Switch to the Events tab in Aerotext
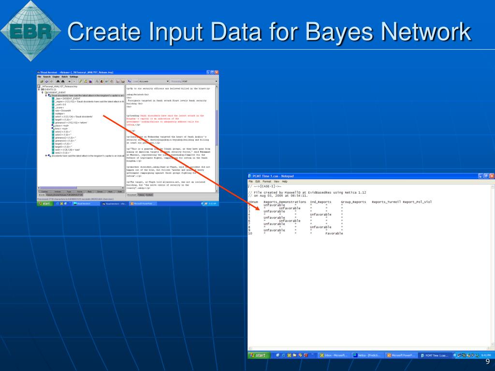The image size is (495, 371). pos(42,195)
